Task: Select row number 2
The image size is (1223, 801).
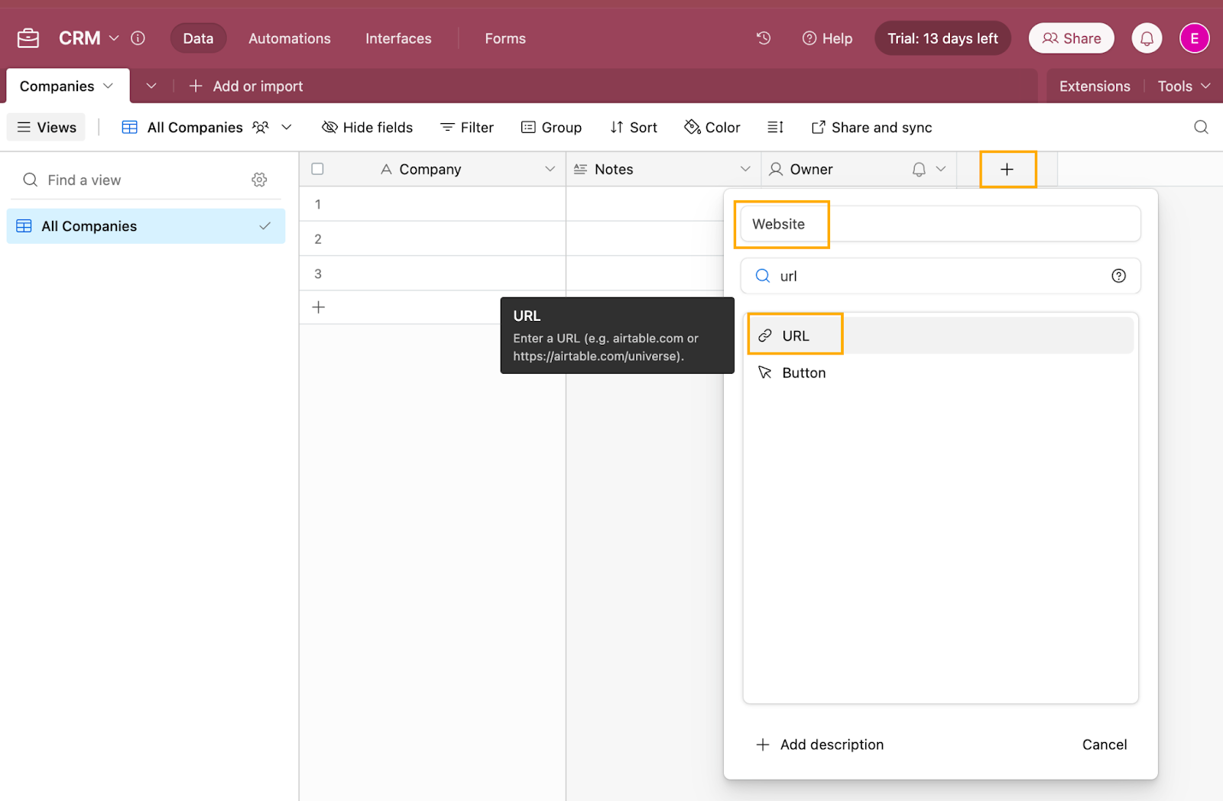Action: coord(318,238)
